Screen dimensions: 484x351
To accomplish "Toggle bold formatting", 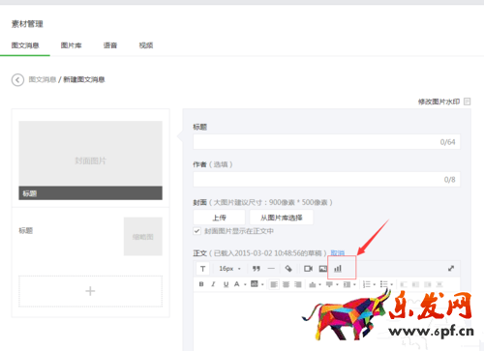I will 201,284.
